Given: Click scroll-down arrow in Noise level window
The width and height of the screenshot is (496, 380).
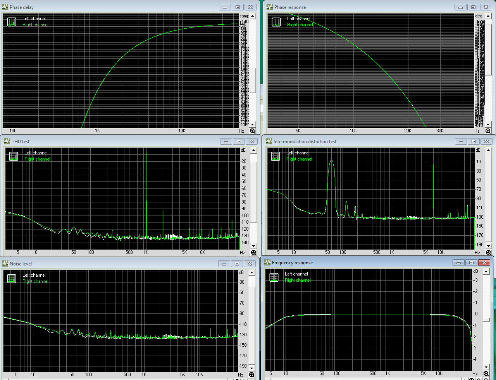Looking at the screenshot, I should [x=252, y=368].
